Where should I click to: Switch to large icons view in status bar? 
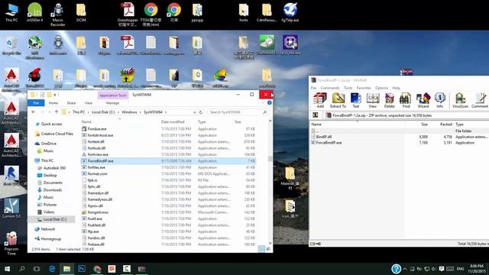click(268, 249)
